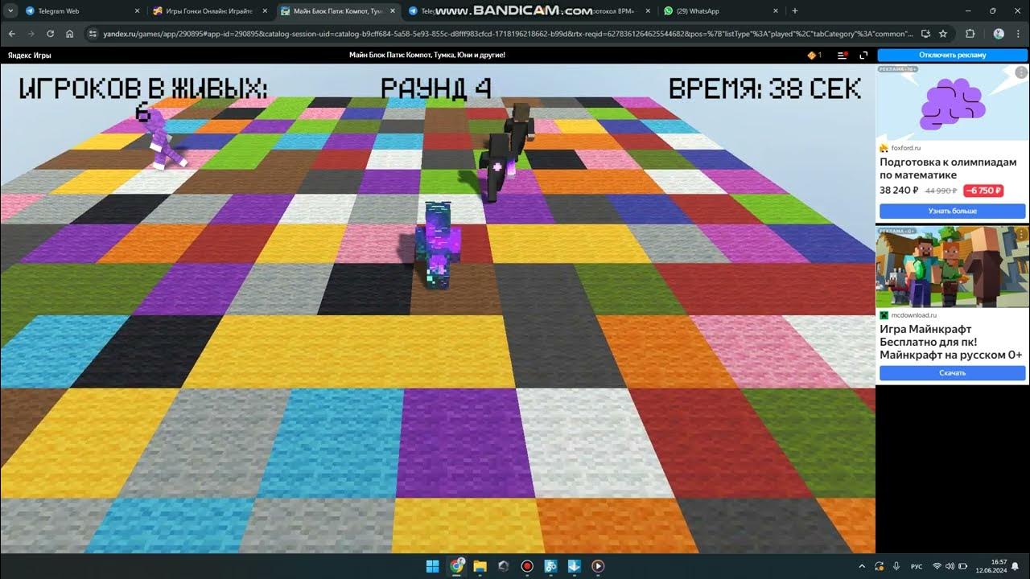The image size is (1030, 579).
Task: Bookmark this page with the star icon
Action: [943, 34]
